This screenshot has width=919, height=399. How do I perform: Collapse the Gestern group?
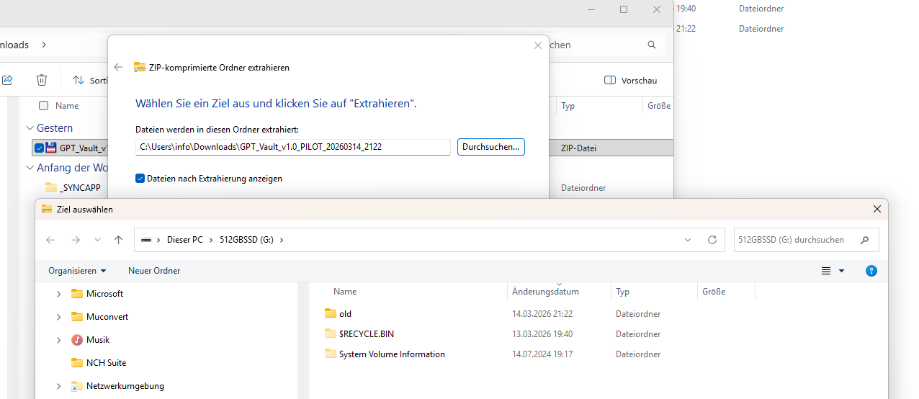click(x=30, y=128)
